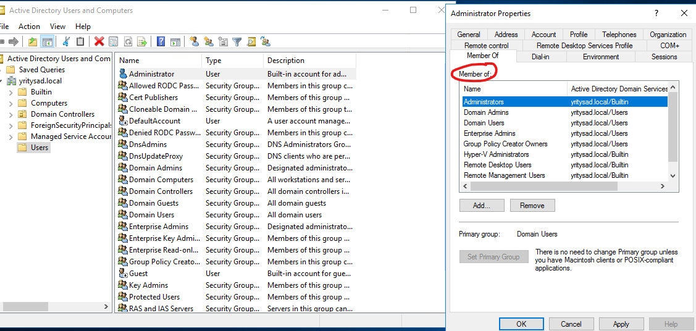Viewport: 696px width, 331px height.
Task: Click the Find objects magnifier icon
Action: (x=252, y=42)
